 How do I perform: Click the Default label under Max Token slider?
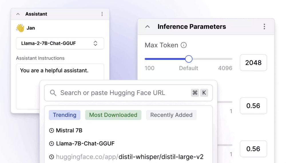coord(188,68)
